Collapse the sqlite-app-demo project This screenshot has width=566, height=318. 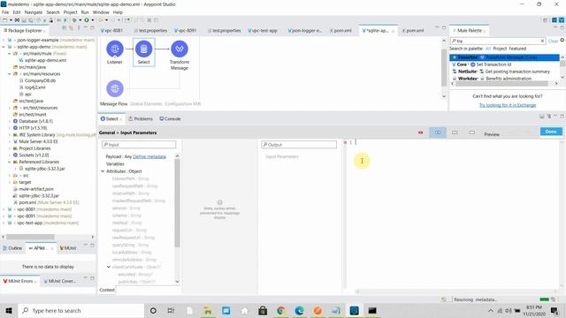click(4, 47)
